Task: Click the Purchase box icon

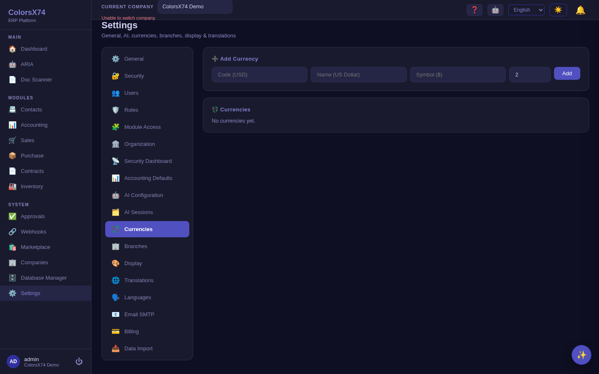Action: tap(12, 156)
